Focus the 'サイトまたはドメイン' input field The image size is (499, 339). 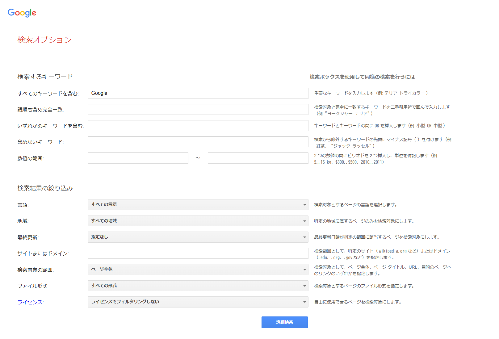198,253
